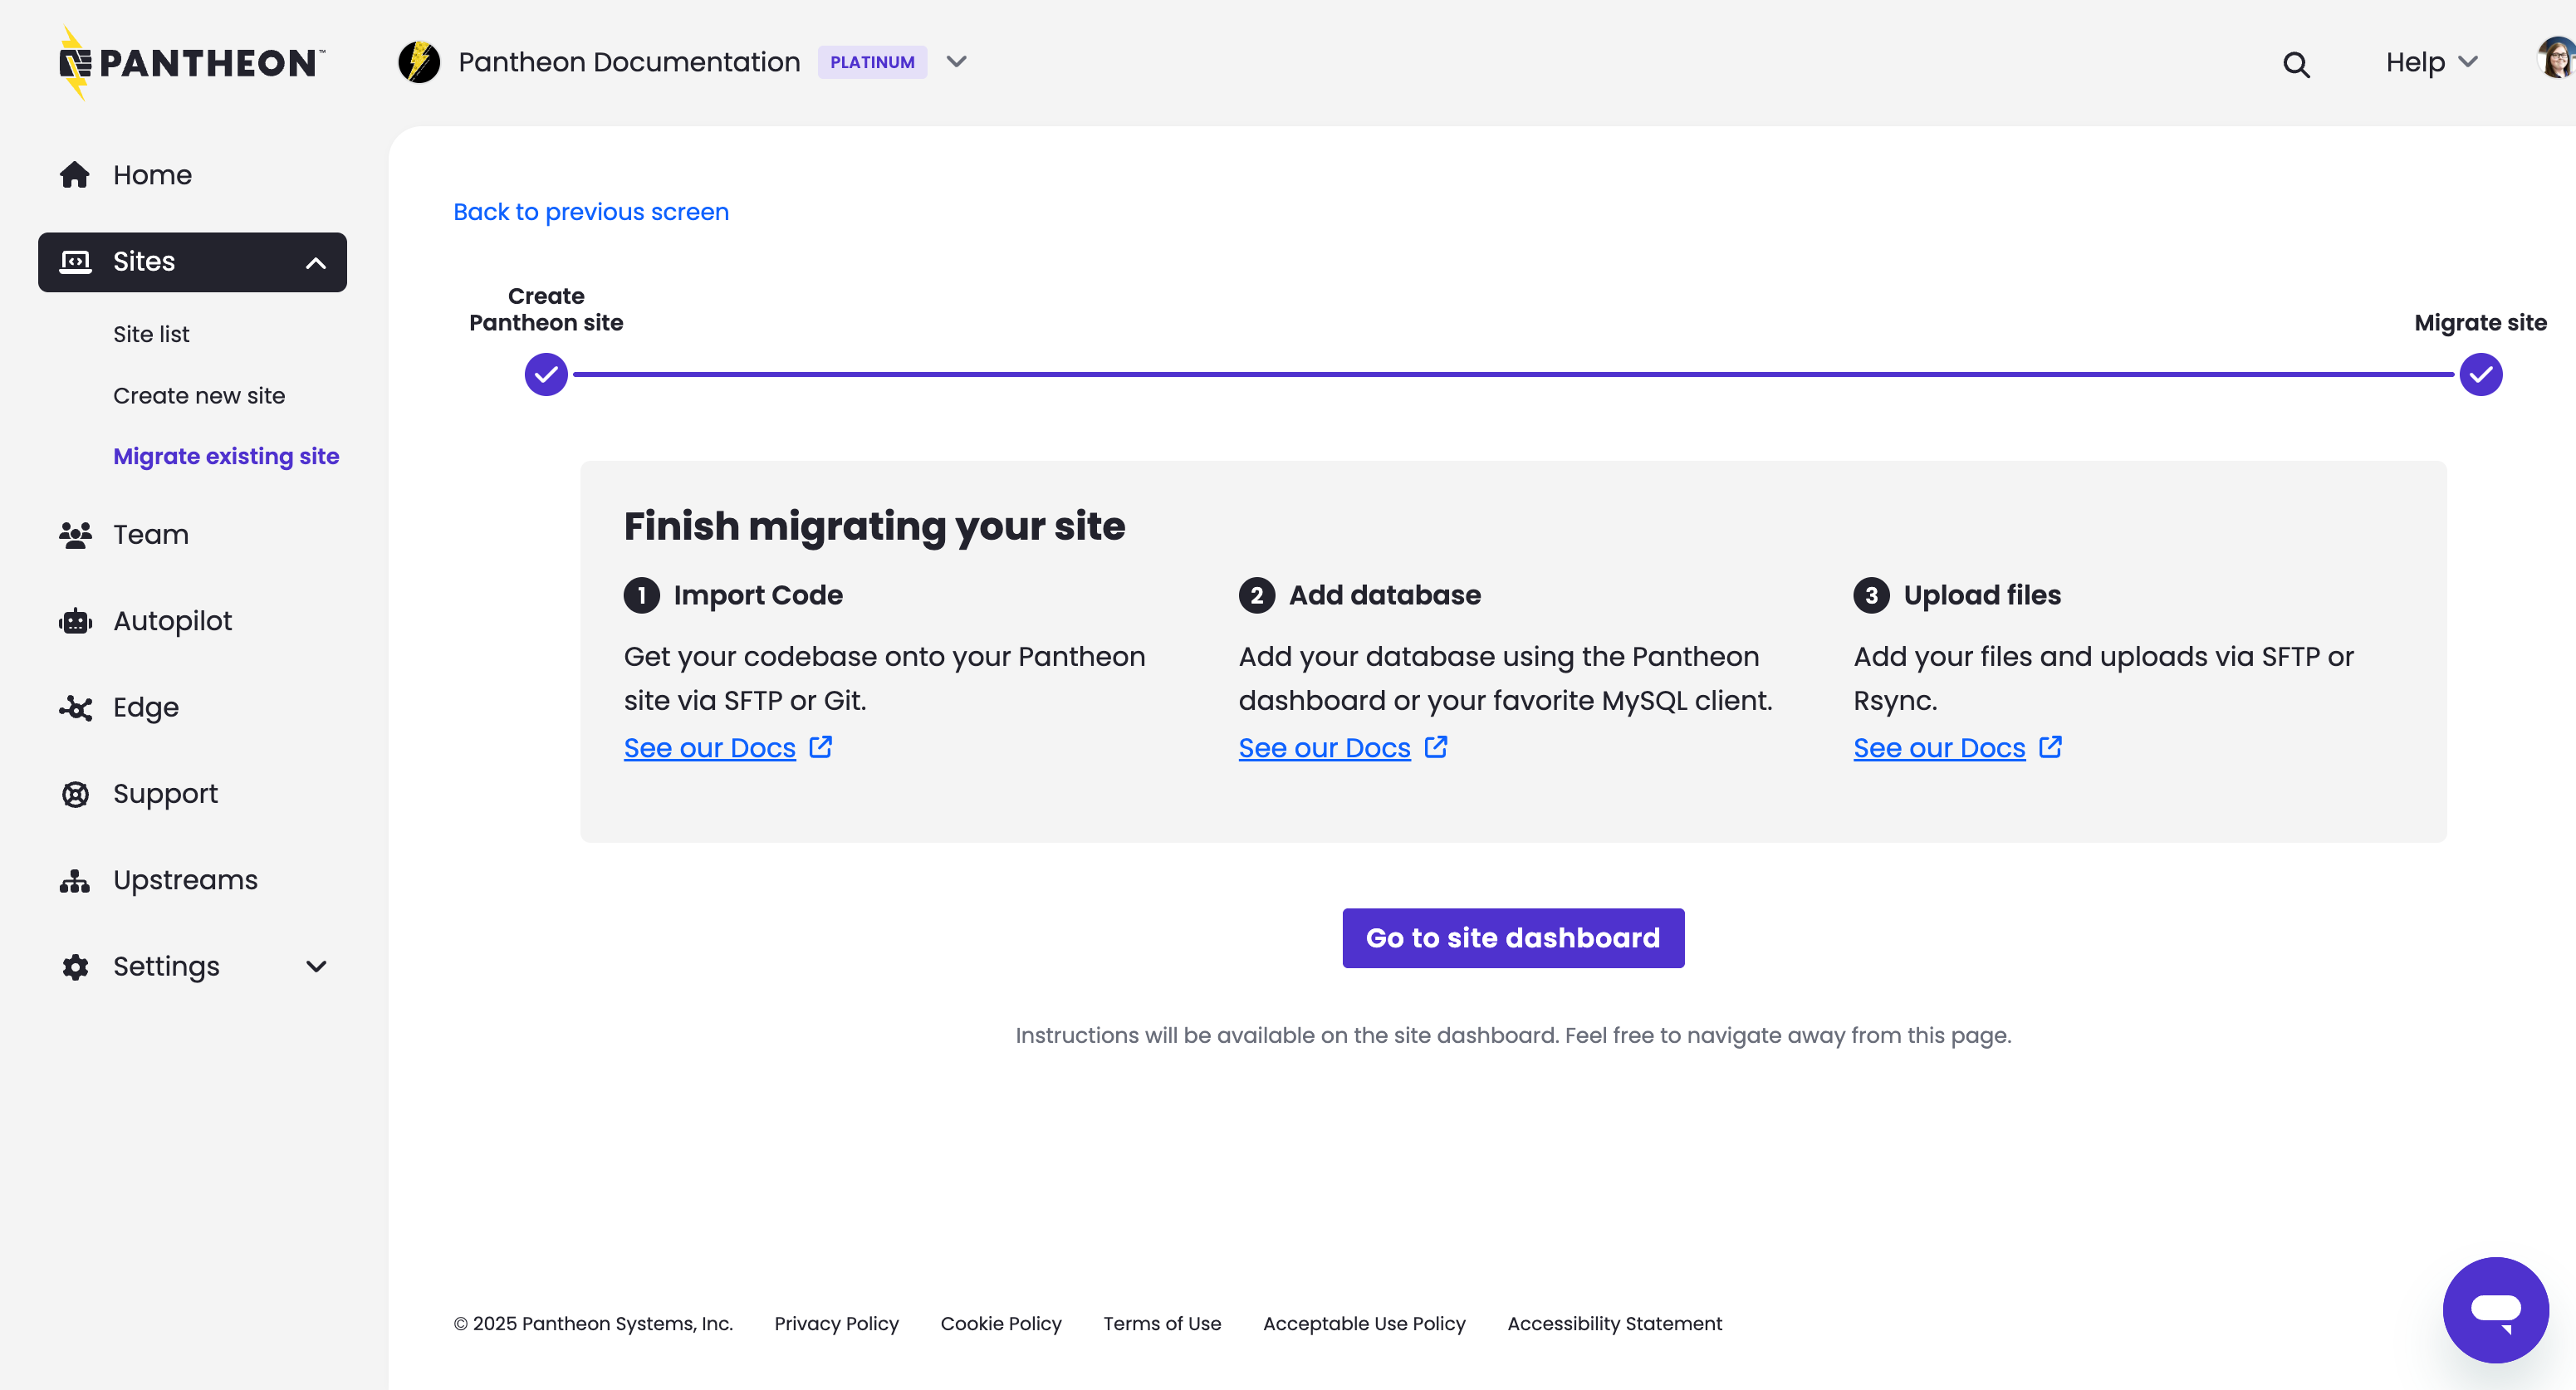Select the Edge sidebar icon
Viewport: 2576px width, 1390px height.
pos(75,707)
